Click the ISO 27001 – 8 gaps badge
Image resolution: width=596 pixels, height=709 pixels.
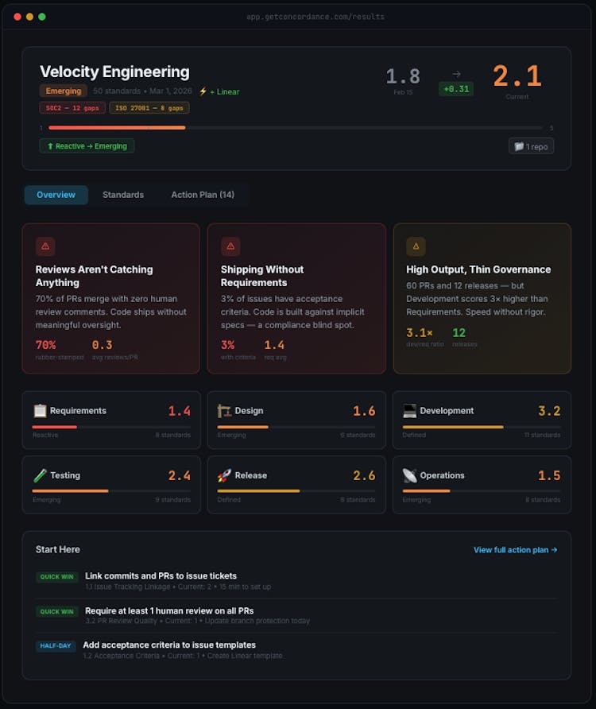click(x=149, y=108)
